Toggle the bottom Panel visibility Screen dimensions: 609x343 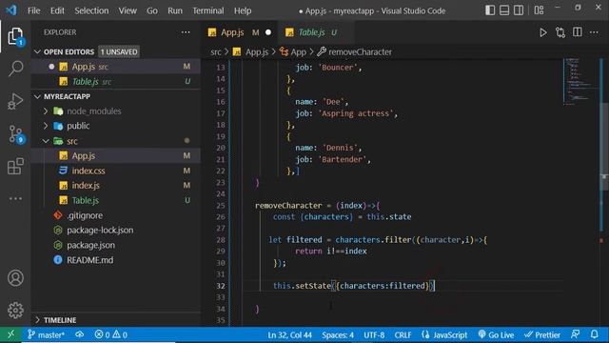tap(504, 10)
